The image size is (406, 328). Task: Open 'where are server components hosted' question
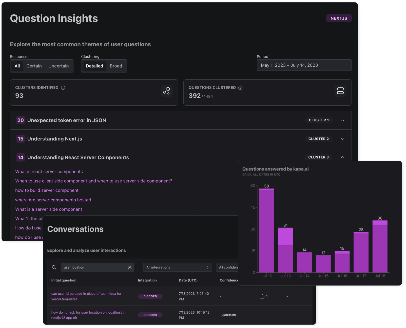(x=53, y=200)
